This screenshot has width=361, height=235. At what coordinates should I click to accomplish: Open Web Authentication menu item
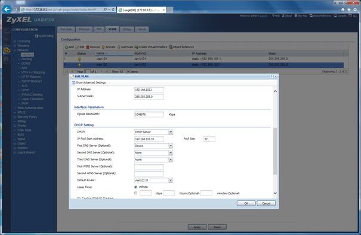[30, 108]
